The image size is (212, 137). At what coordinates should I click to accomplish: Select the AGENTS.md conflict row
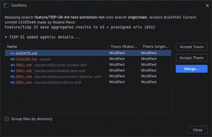tap(88, 53)
